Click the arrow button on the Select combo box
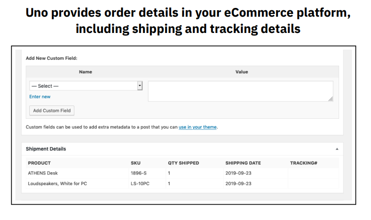The width and height of the screenshot is (371, 220). pyautogui.click(x=139, y=86)
